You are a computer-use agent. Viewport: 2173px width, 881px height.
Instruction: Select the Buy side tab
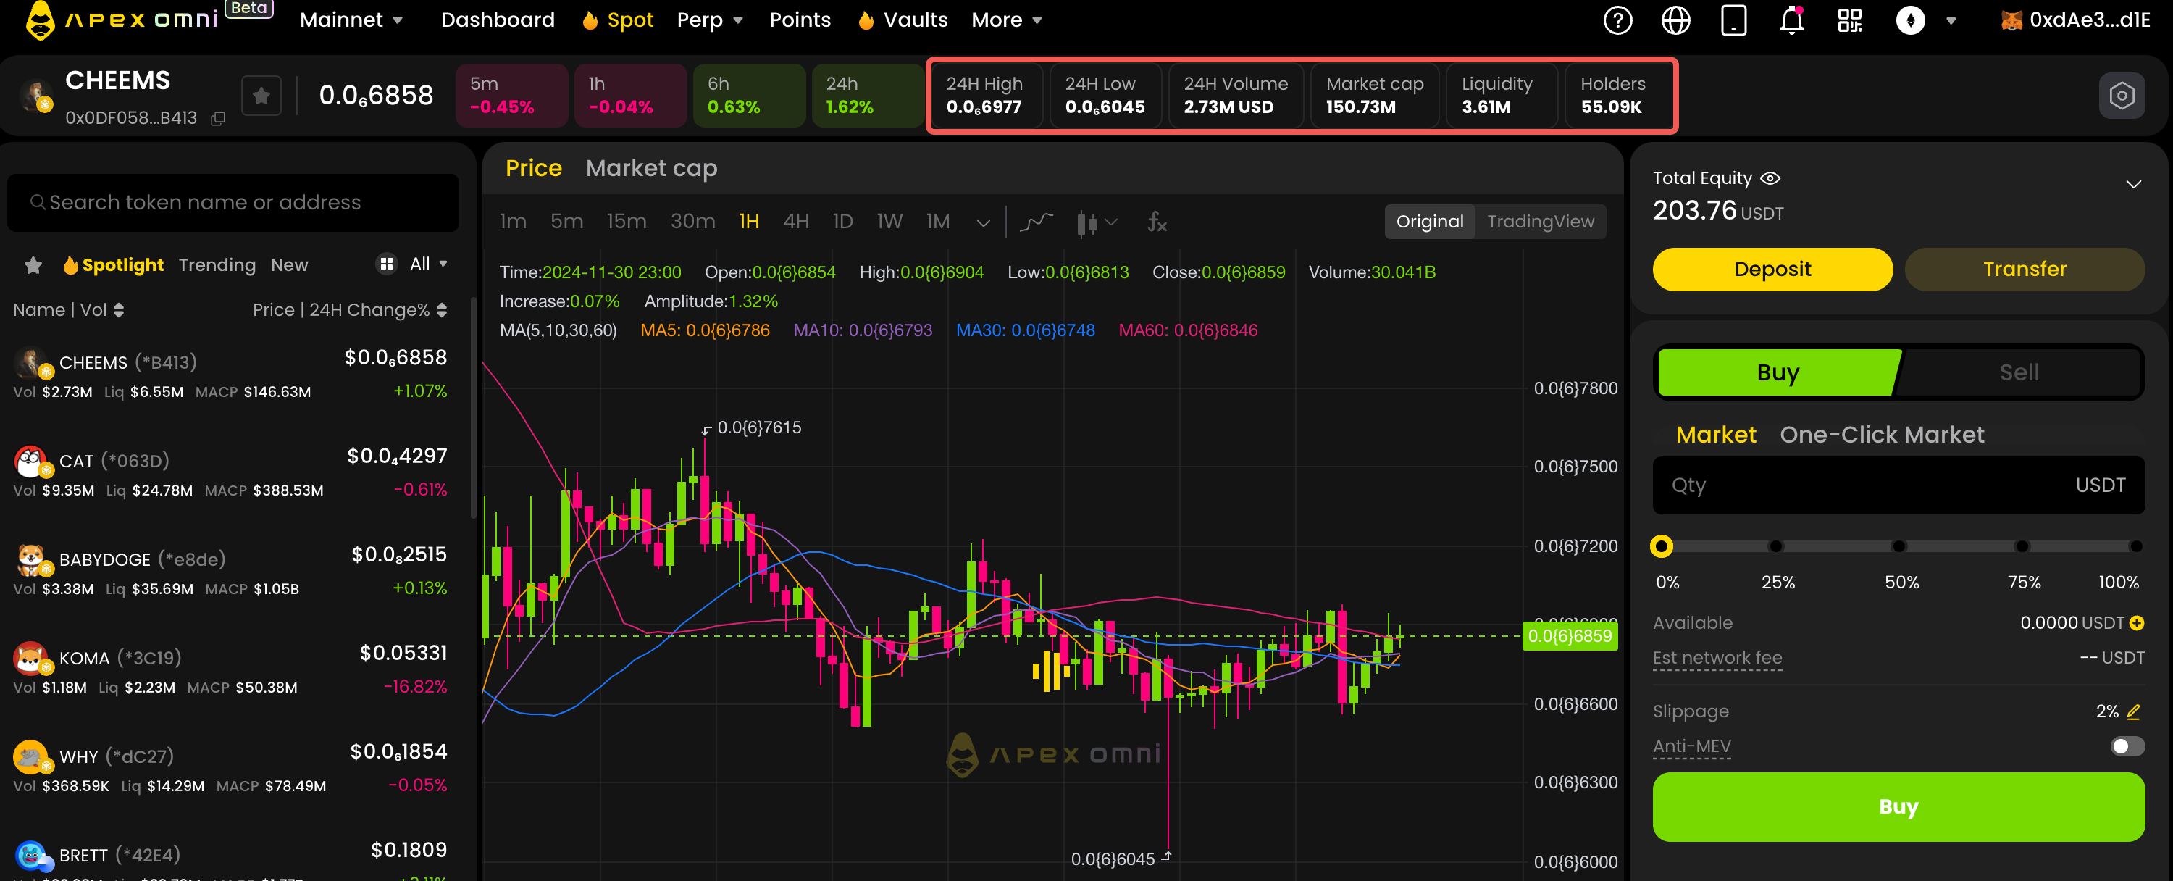point(1778,372)
